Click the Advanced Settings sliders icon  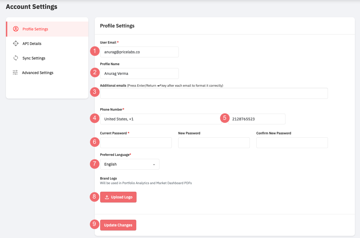pos(15,72)
